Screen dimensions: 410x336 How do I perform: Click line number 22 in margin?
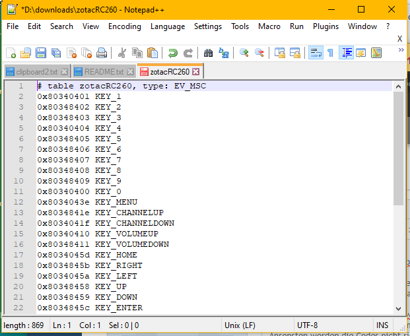[x=18, y=308]
